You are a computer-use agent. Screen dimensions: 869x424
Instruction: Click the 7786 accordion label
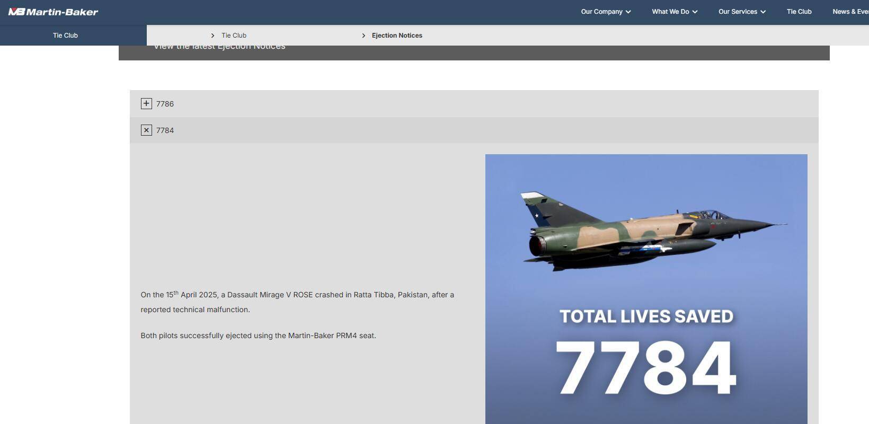point(165,104)
